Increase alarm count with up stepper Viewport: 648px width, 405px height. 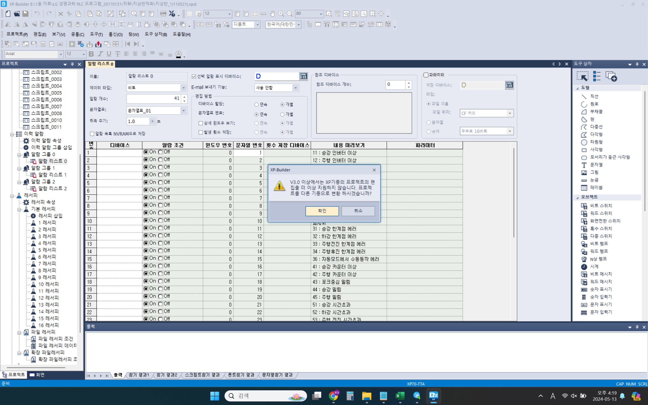pos(184,97)
